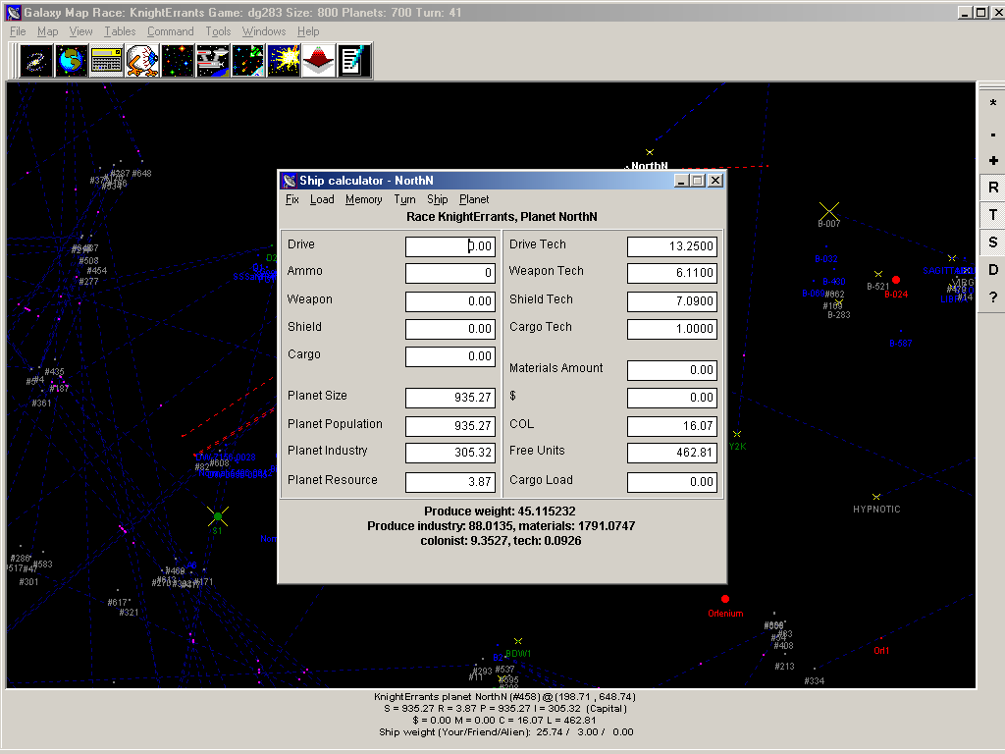The height and width of the screenshot is (754, 1005).
Task: Open the notepad with pen toolbar icon
Action: point(354,61)
